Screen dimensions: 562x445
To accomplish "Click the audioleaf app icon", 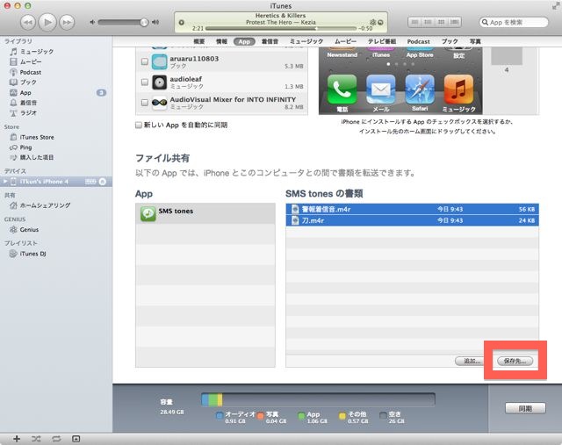I will click(x=159, y=82).
